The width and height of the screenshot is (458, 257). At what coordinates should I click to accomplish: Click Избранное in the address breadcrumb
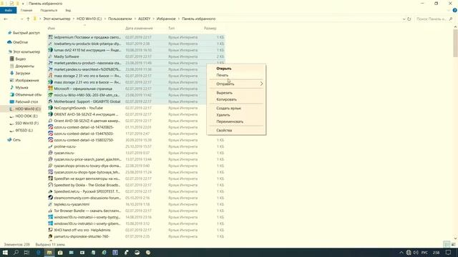pos(166,19)
